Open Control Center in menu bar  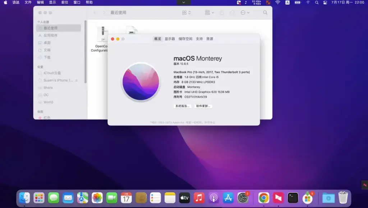click(x=325, y=3)
